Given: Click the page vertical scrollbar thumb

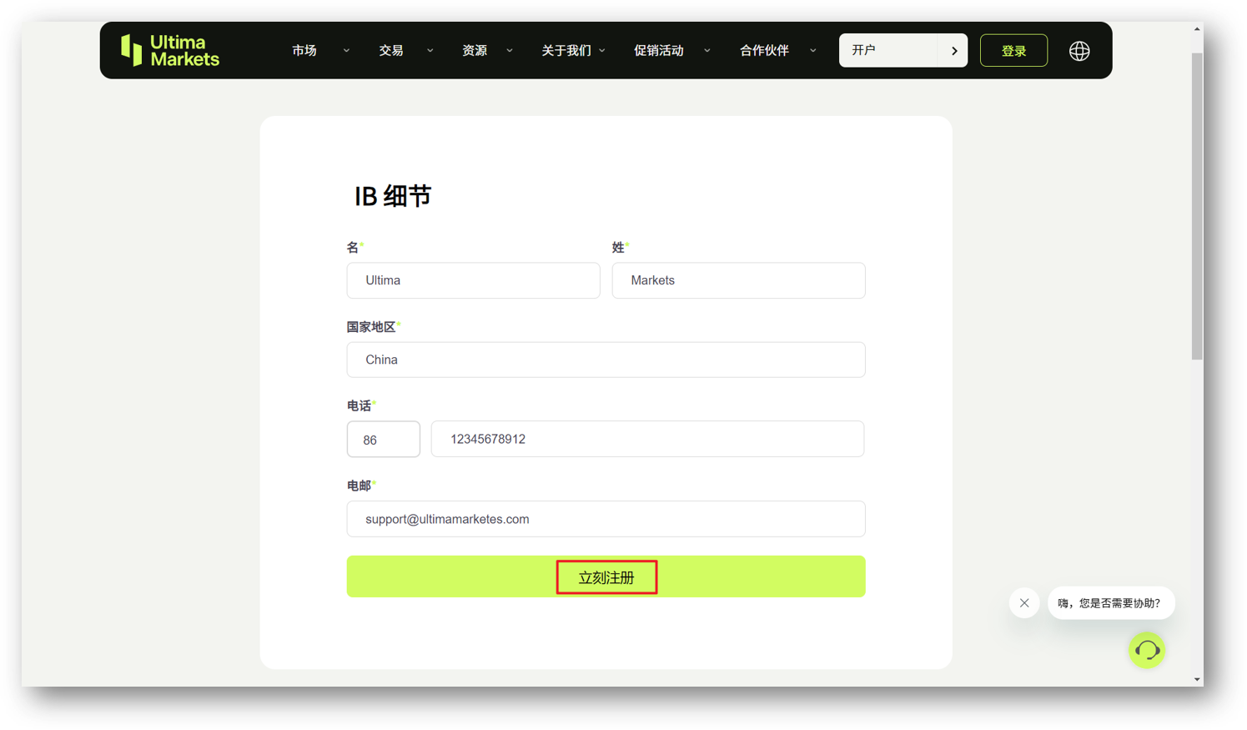Looking at the screenshot, I should coord(1197,206).
